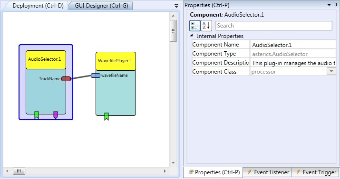The height and width of the screenshot is (179, 340).
Task: Open the document tab list dropdown
Action: click(176, 6)
